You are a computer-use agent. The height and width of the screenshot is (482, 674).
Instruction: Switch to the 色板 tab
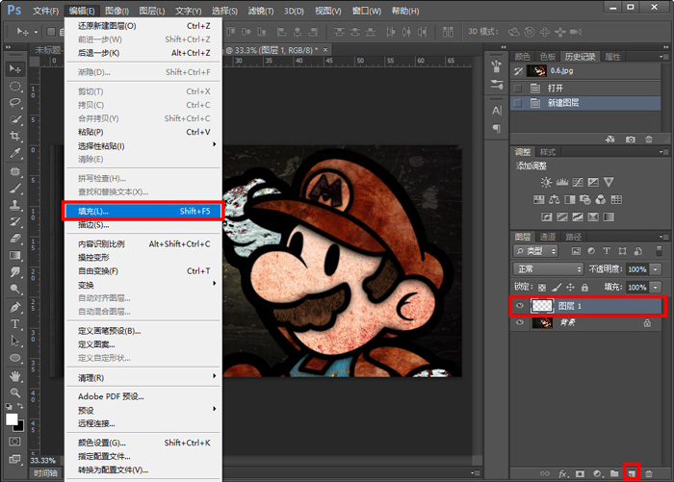coord(548,57)
